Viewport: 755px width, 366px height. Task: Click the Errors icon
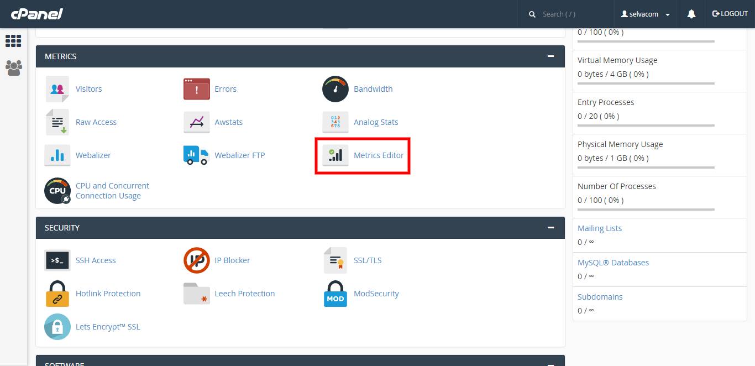(x=197, y=89)
